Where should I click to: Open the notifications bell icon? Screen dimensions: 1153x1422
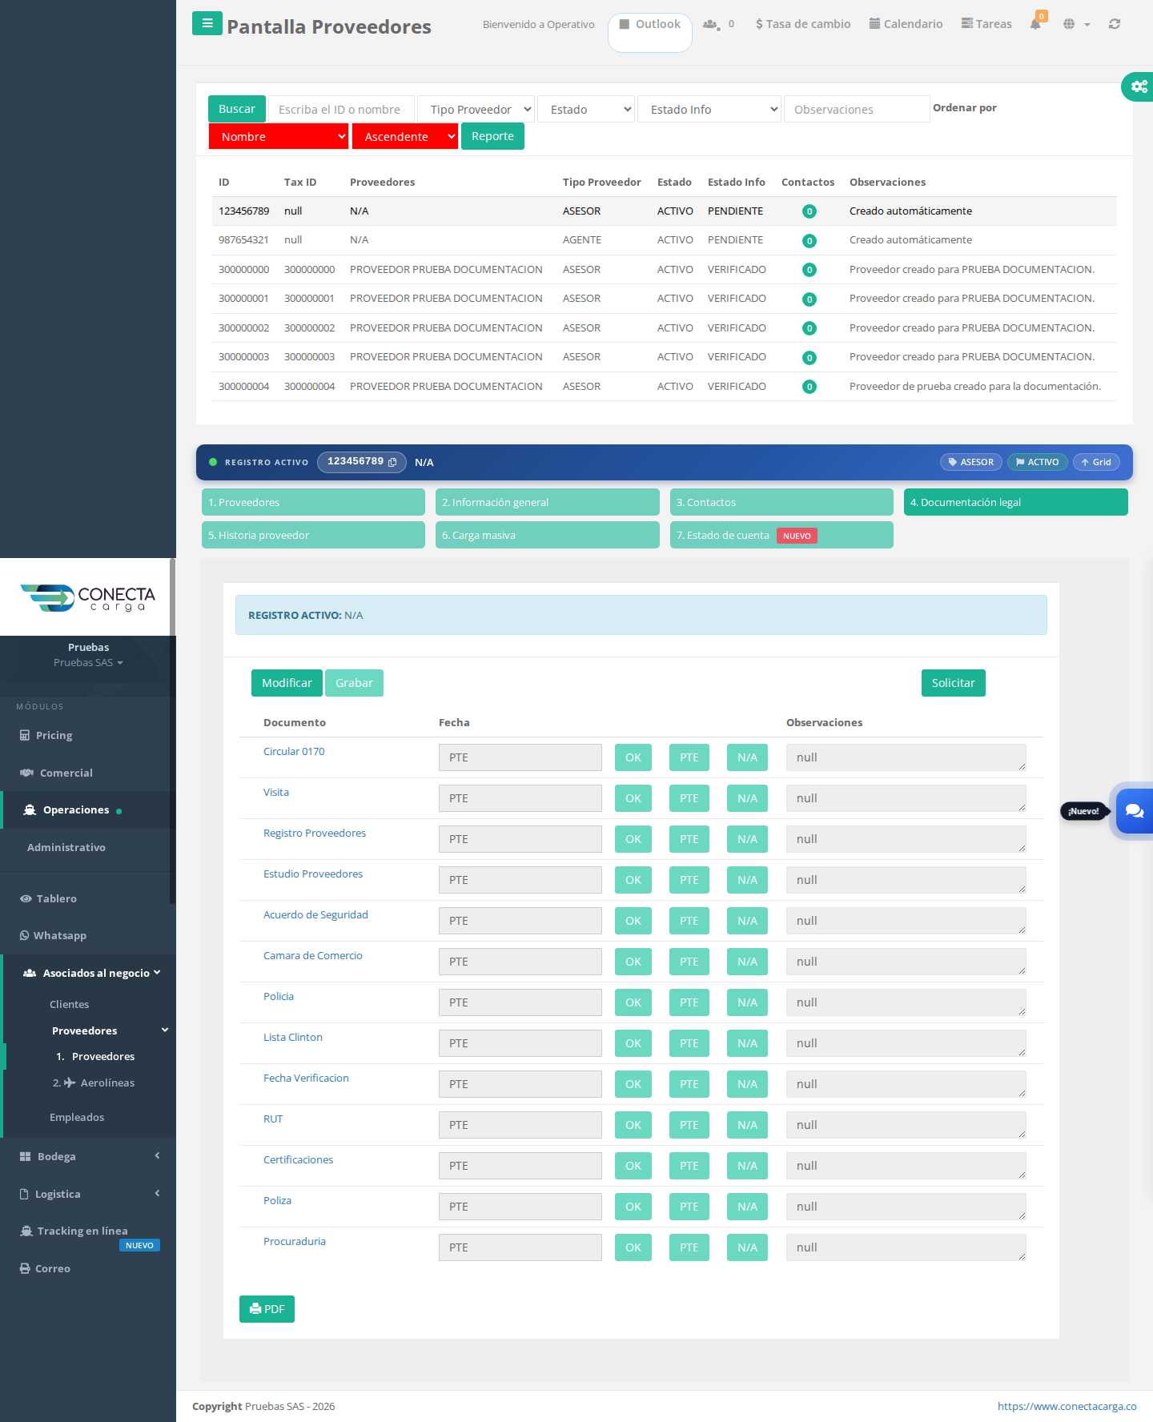pyautogui.click(x=1035, y=24)
